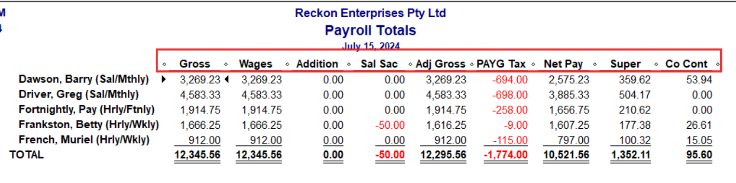Click the diamond divider after Co Cont
Screen dimensions: 736x183
pos(718,64)
